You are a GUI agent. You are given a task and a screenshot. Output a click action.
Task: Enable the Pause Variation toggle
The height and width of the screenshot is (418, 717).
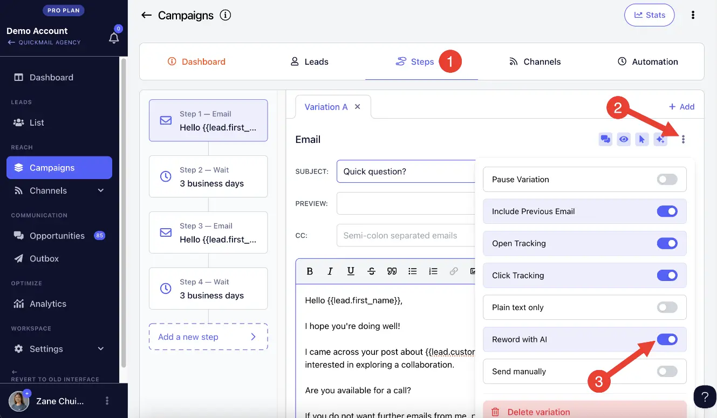tap(667, 180)
